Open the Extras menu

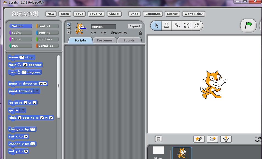coord(172,14)
